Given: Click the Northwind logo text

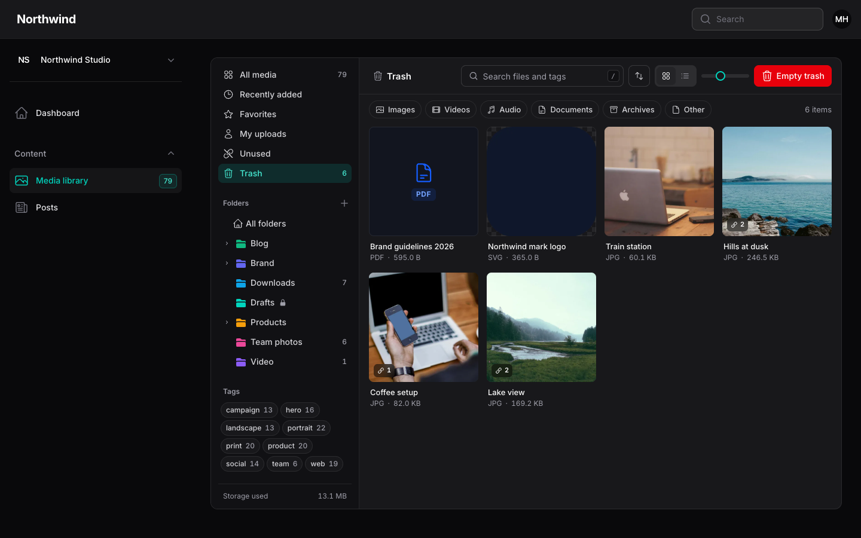Looking at the screenshot, I should click(x=47, y=19).
